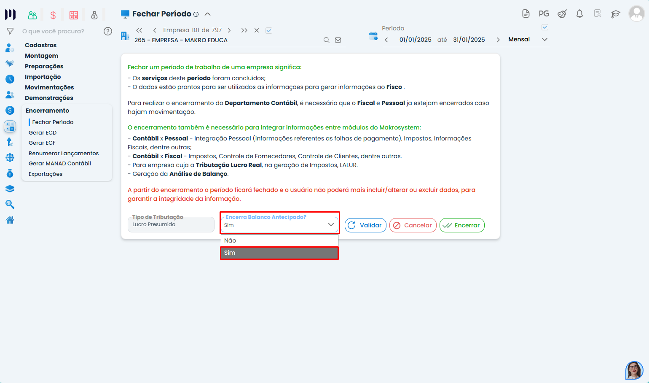The width and height of the screenshot is (649, 383).
Task: Go to the previous period arrow
Action: tap(386, 40)
